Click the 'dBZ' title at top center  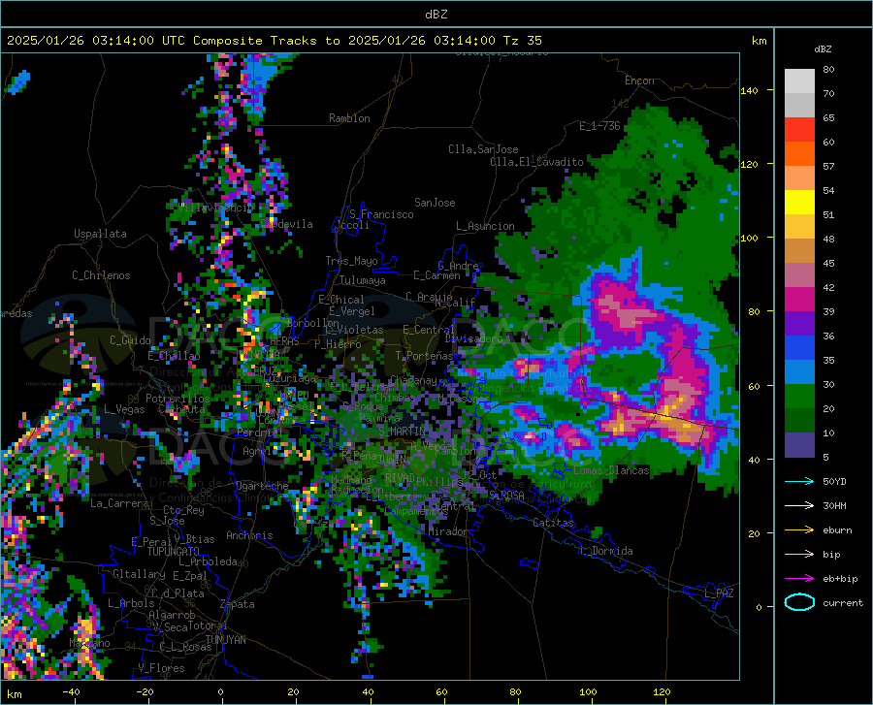tap(436, 15)
